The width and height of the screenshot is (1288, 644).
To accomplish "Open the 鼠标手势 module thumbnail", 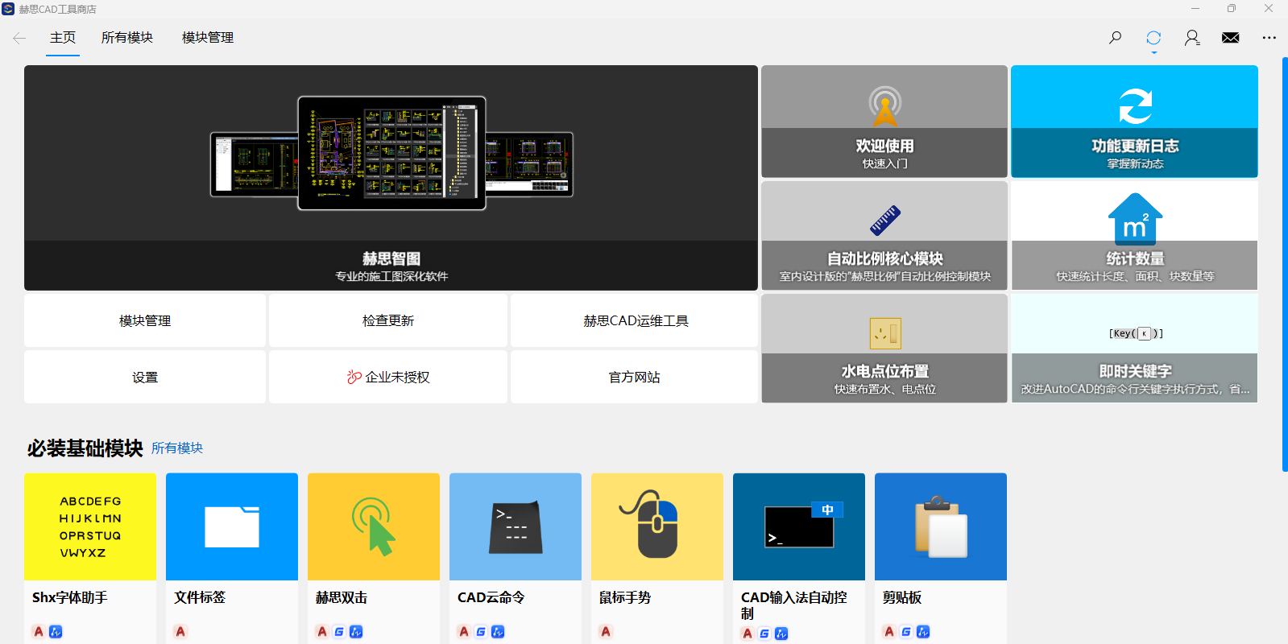I will (x=657, y=526).
